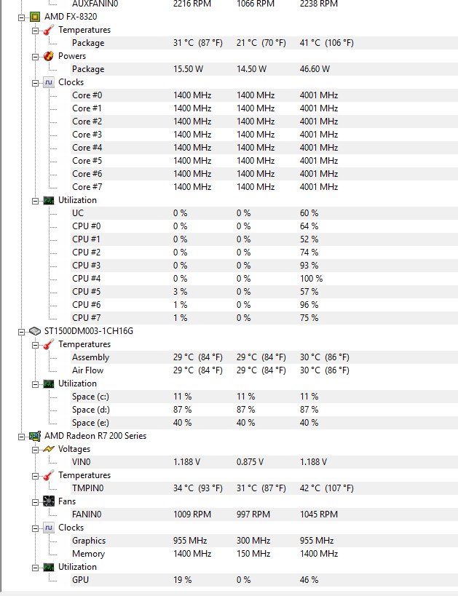
Task: Collapse the AMD FX-8320 tree node
Action: (20, 17)
